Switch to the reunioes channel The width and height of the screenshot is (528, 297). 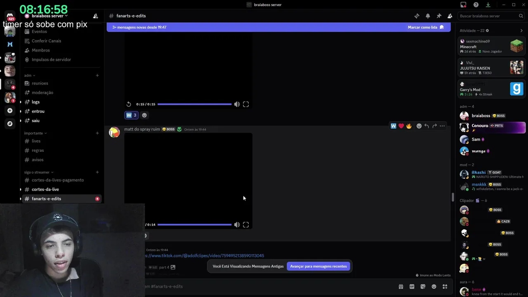coord(62,83)
